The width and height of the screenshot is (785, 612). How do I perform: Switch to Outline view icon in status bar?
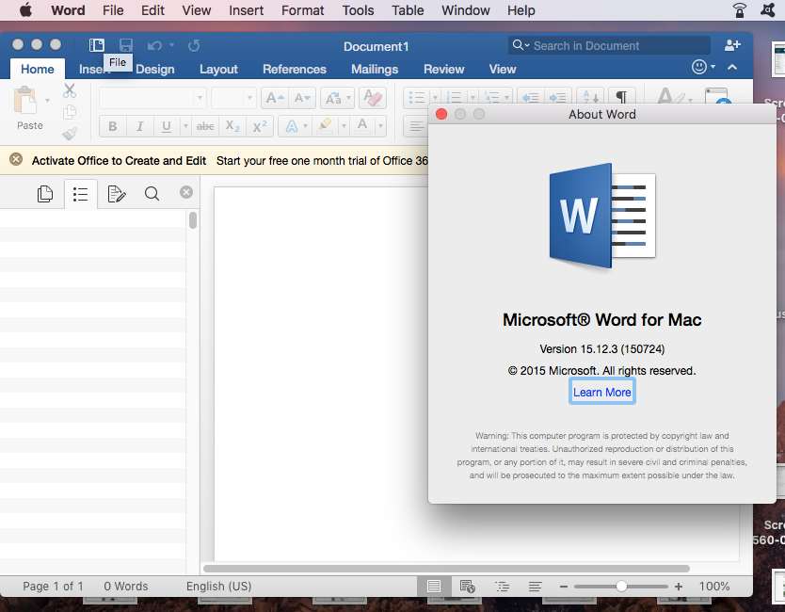pos(502,587)
